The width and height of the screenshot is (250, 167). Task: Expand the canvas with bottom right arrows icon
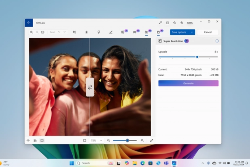click(152, 140)
